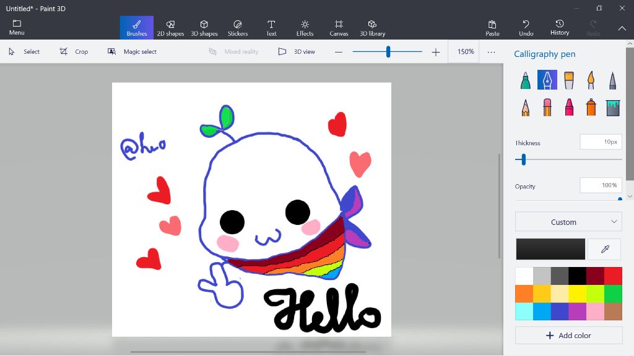Click the Add color button
Viewport: 634px width, 356px height.
[x=568, y=336]
